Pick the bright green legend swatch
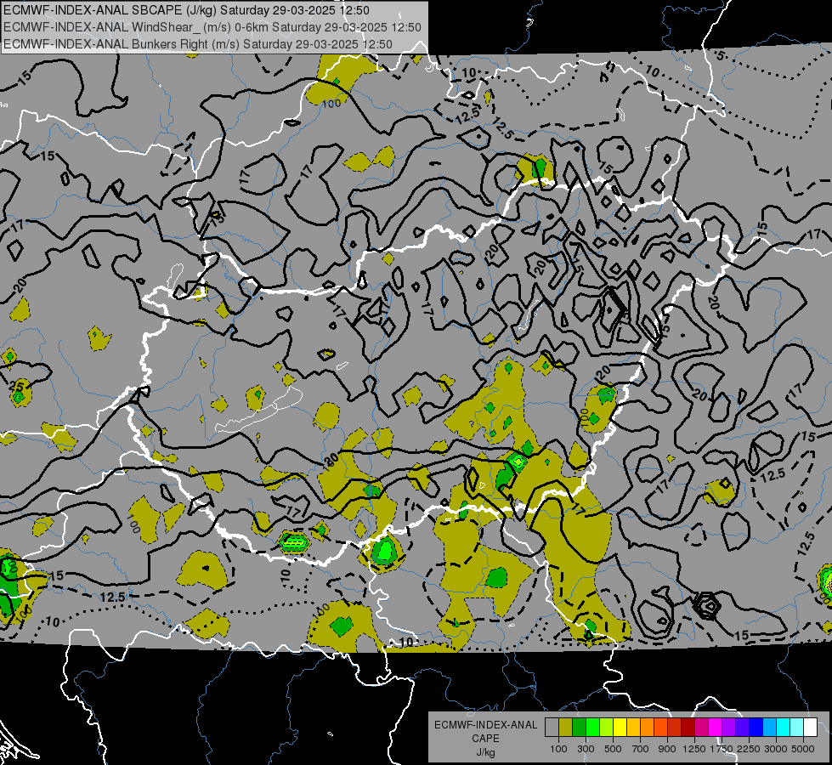Viewport: 832px width, 765px height. (x=592, y=728)
